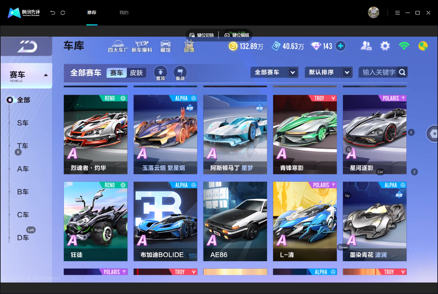Viewport: 438px width, 294px height.
Task: Switch to the 推荐 tab
Action: (92, 13)
